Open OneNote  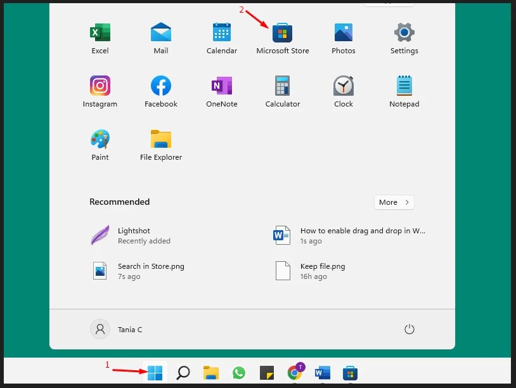222,91
